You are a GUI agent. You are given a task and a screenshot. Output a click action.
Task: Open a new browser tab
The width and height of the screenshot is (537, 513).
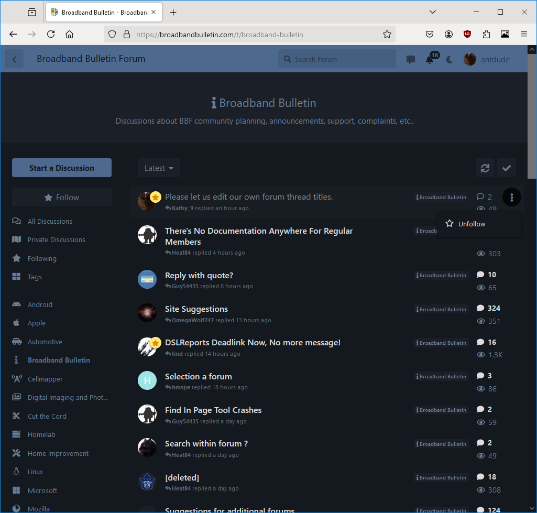[x=173, y=13]
